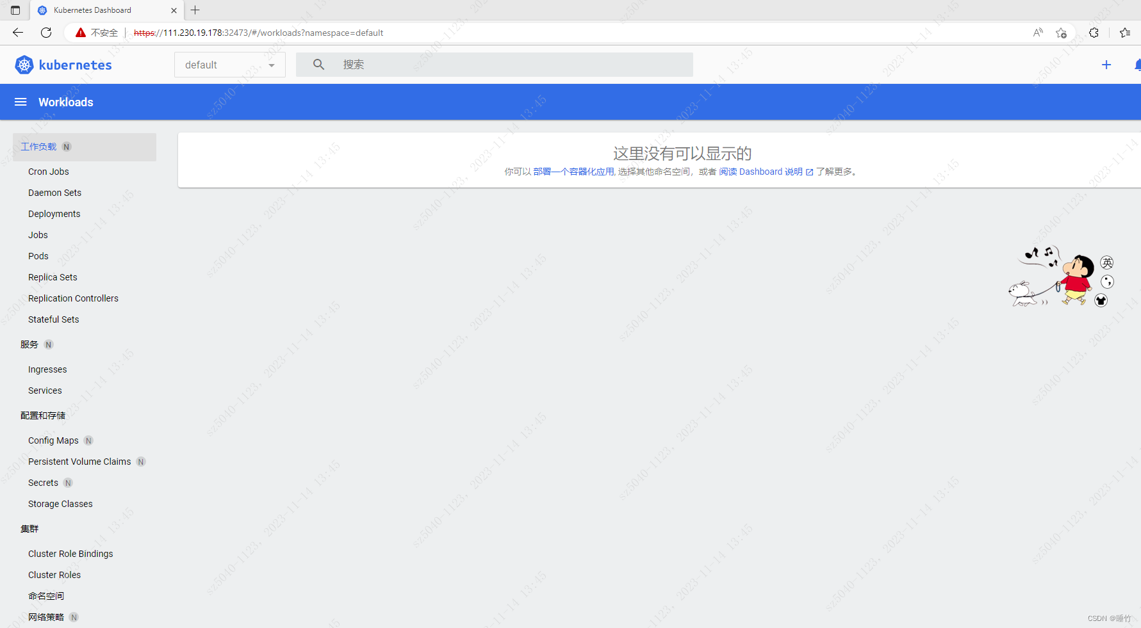Open Stateful Sets in the sidebar
This screenshot has height=628, width=1141.
54,319
